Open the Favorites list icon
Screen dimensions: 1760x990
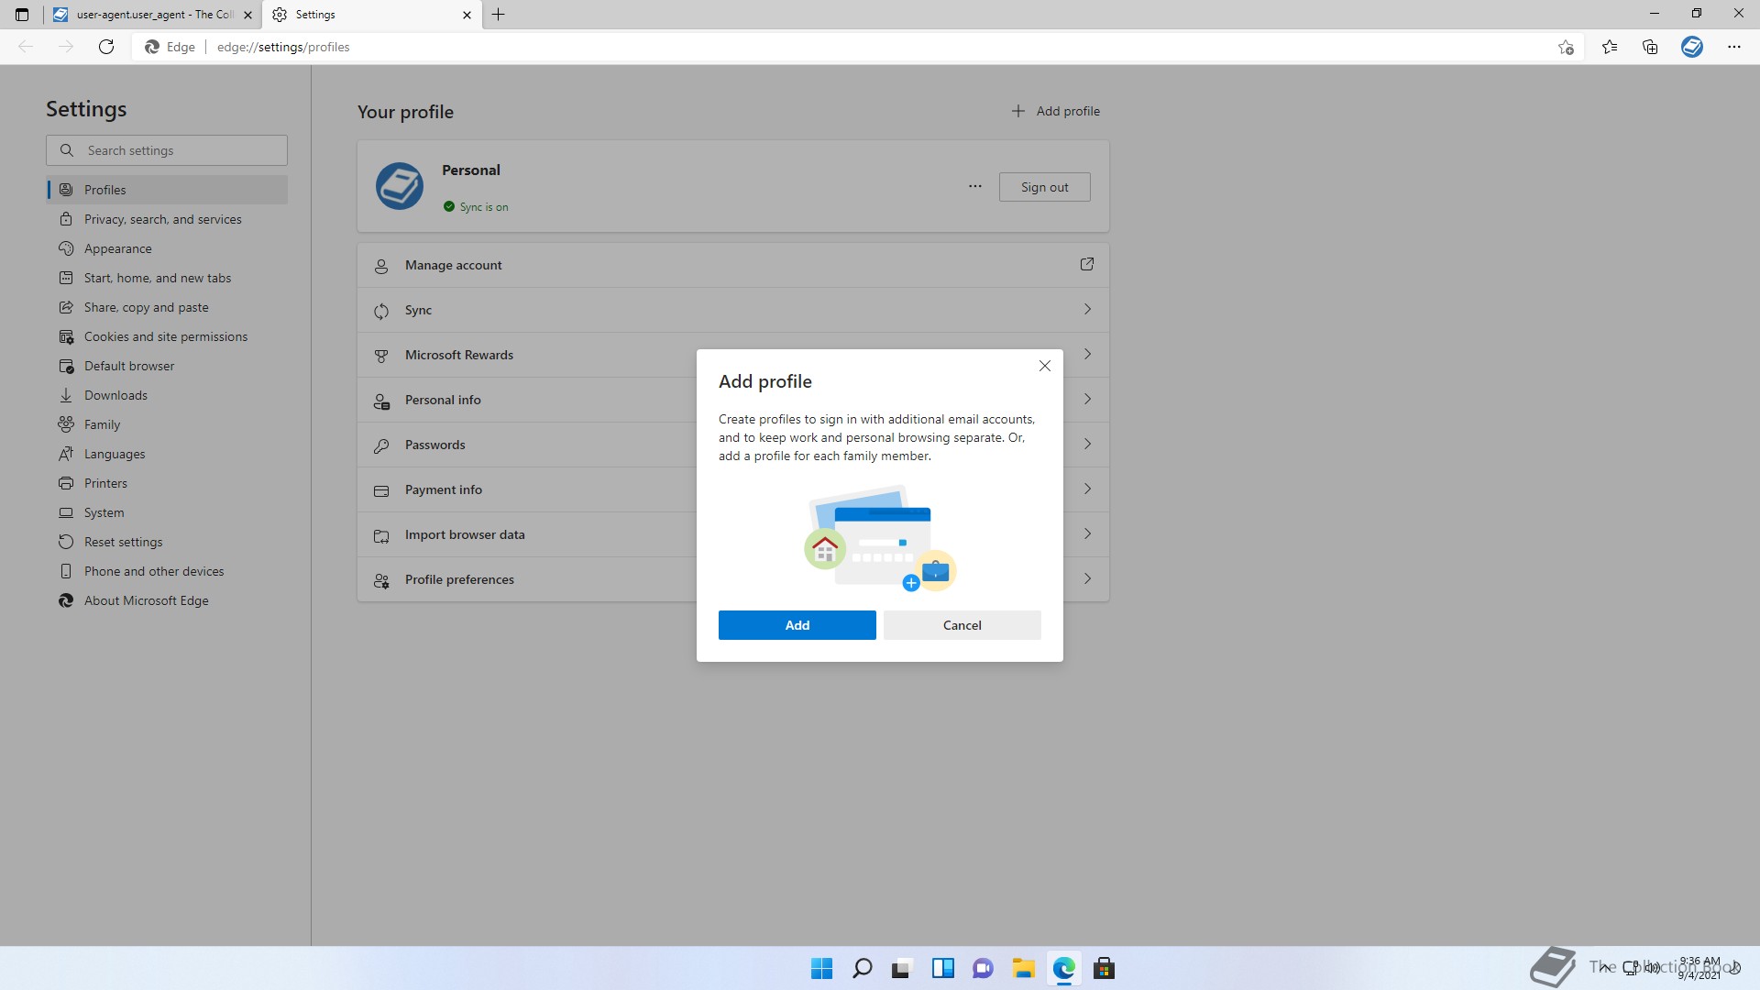[1610, 47]
